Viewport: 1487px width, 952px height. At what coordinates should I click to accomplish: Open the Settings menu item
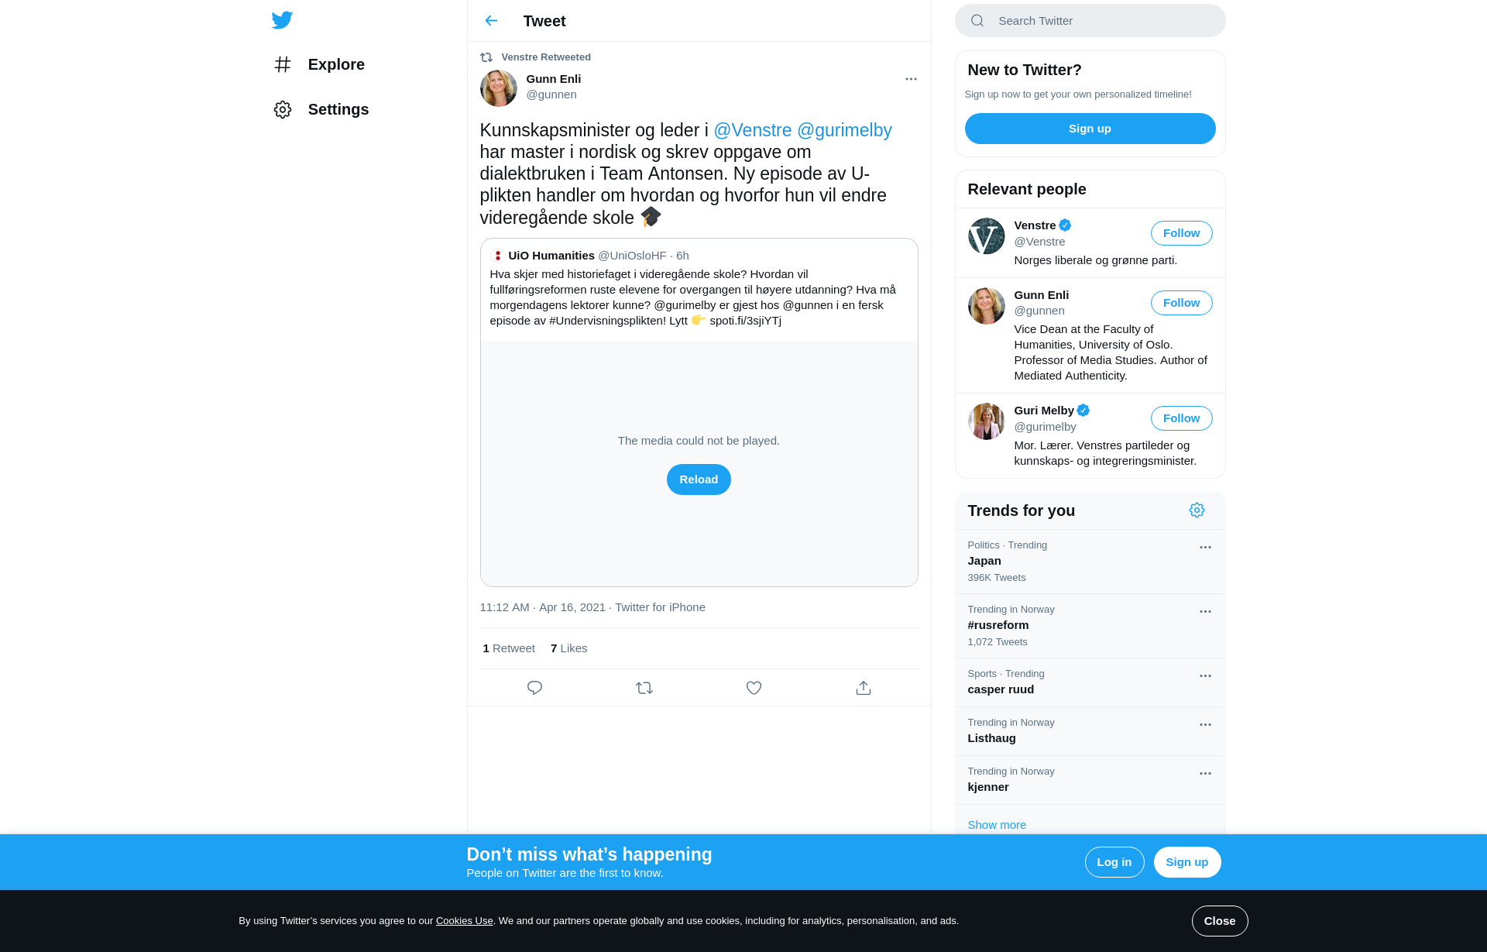point(321,109)
